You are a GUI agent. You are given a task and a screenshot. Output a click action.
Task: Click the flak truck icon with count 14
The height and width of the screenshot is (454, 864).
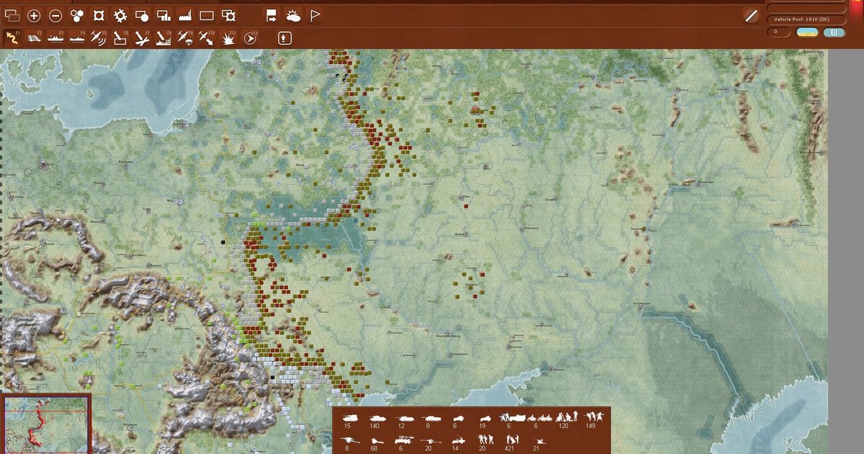click(x=458, y=440)
